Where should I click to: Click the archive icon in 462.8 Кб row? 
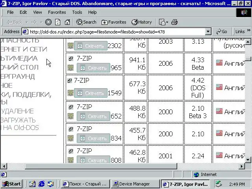click(70, 160)
